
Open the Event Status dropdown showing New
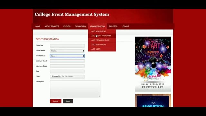pyautogui.click(x=67, y=56)
